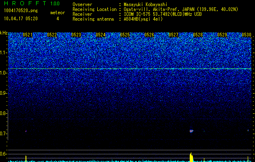Click the 0522 time marker label
The width and height of the screenshot is (255, 162).
tap(52, 35)
